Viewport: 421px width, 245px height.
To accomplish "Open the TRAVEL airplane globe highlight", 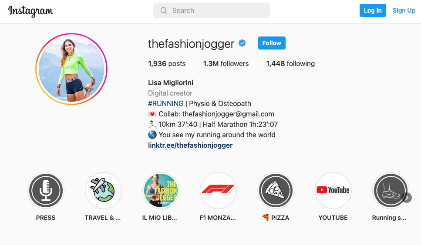I will 103,190.
